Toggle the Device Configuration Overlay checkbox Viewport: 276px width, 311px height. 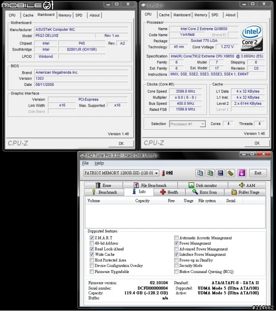tap(91, 265)
